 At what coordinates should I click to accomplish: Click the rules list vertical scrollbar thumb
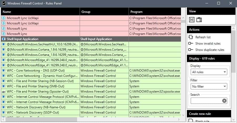pyautogui.click(x=183, y=21)
